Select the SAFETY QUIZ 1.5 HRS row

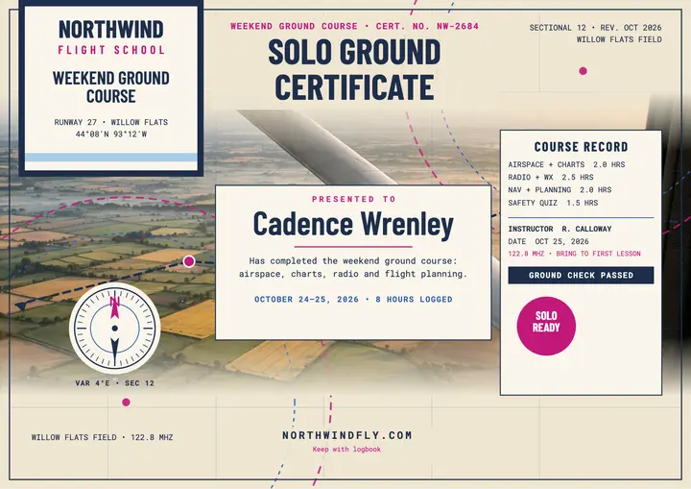[553, 203]
